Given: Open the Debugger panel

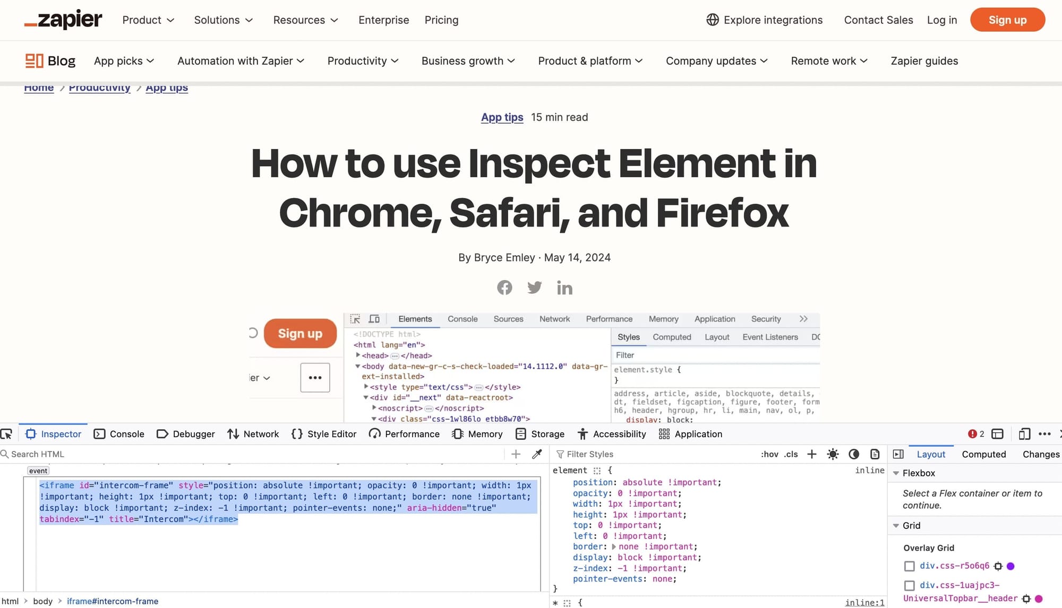Looking at the screenshot, I should pos(193,434).
